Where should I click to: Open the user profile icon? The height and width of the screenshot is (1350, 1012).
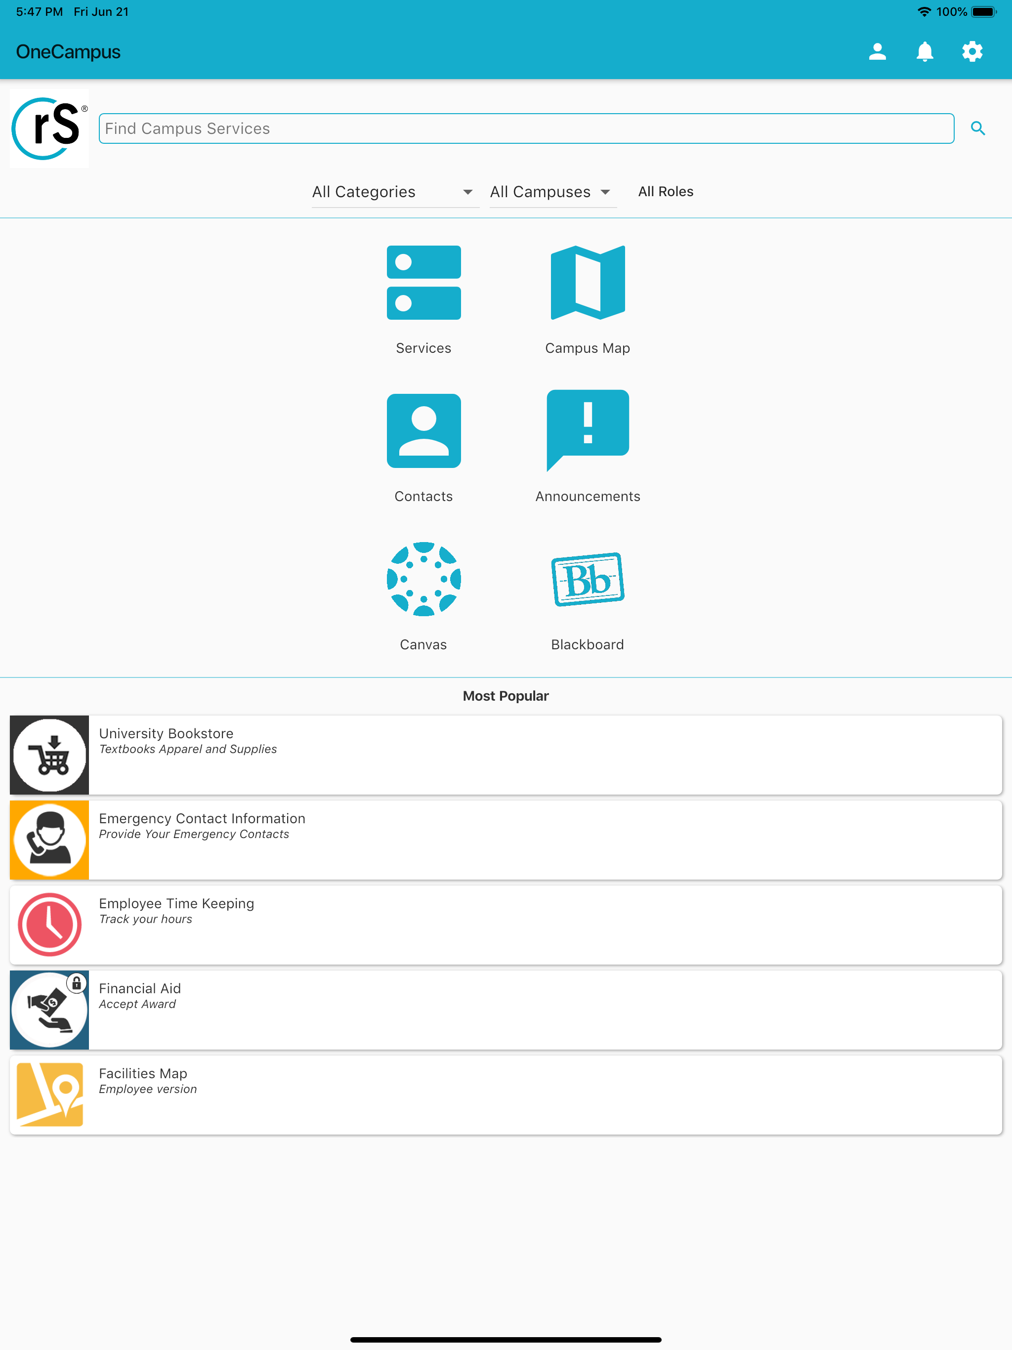[877, 52]
